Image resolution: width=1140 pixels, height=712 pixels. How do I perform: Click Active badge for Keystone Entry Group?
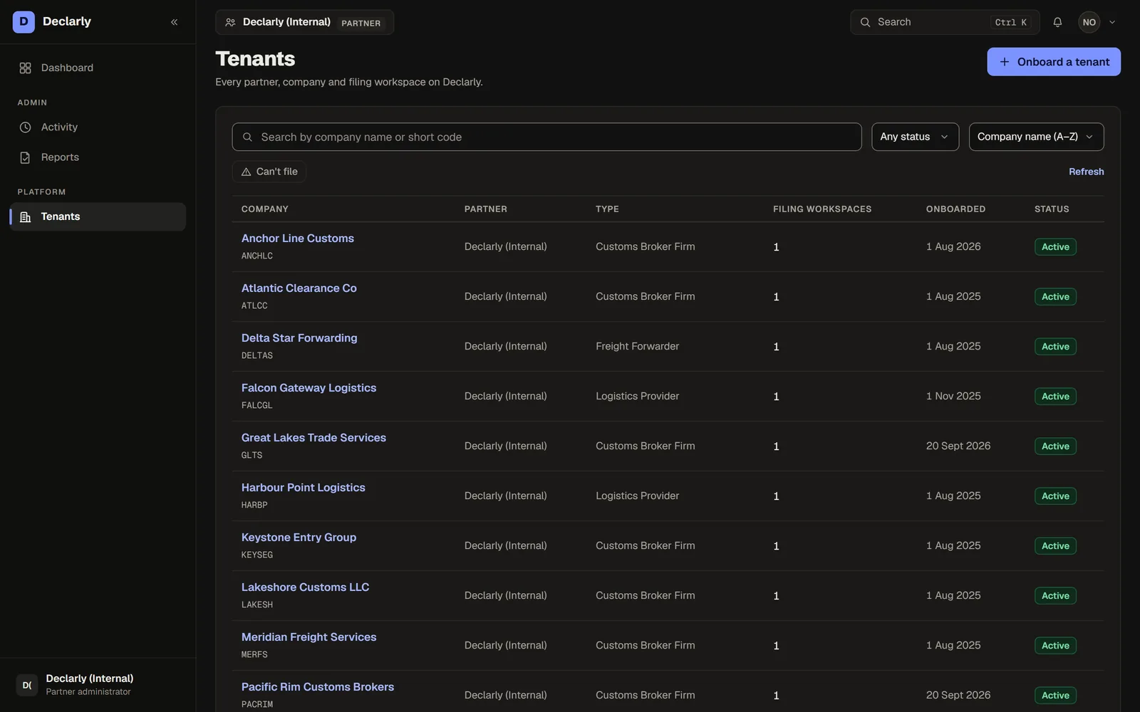[1055, 546]
